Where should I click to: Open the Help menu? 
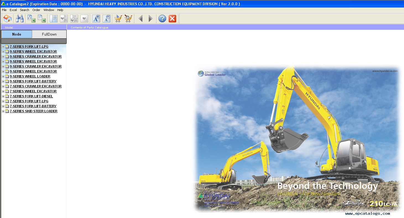(x=60, y=10)
